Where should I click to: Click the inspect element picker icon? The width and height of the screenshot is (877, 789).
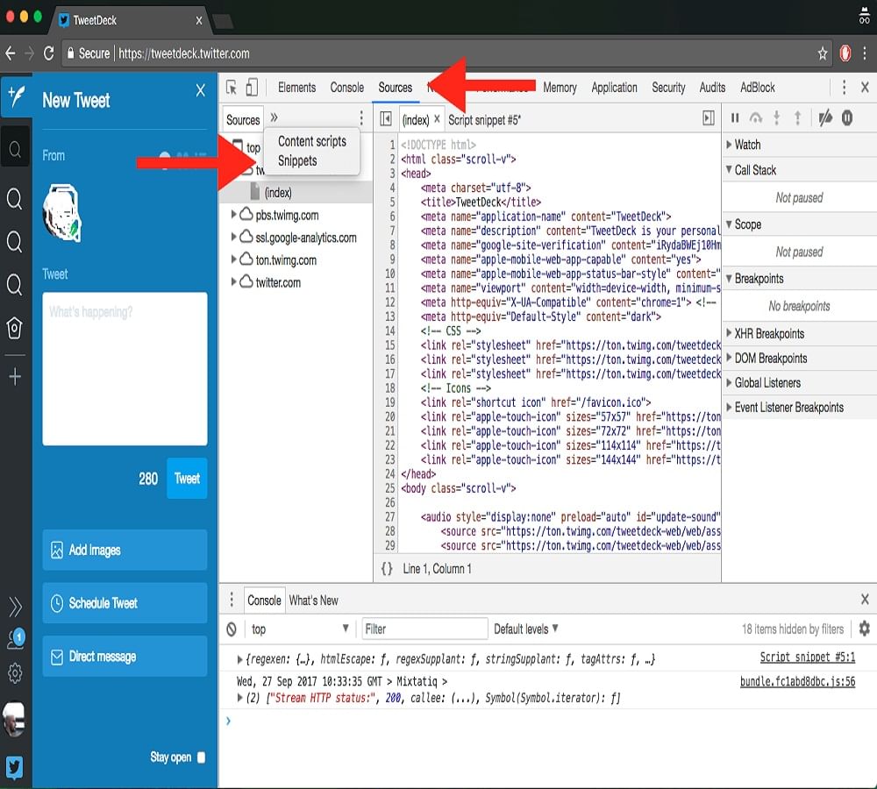[x=232, y=88]
